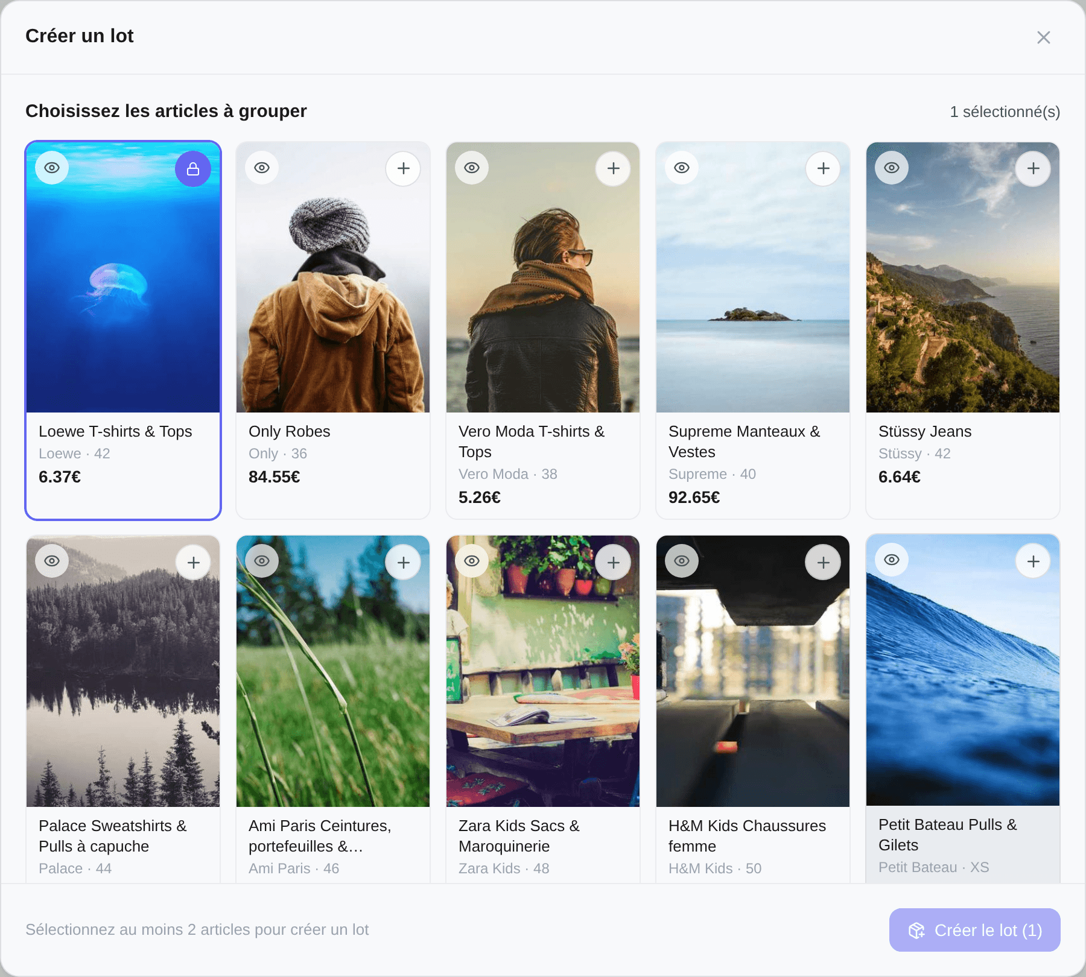Viewport: 1086px width, 977px height.
Task: Click the title 'Ami Paris Ceintures, portefeuilles &…'
Action: pyautogui.click(x=320, y=836)
